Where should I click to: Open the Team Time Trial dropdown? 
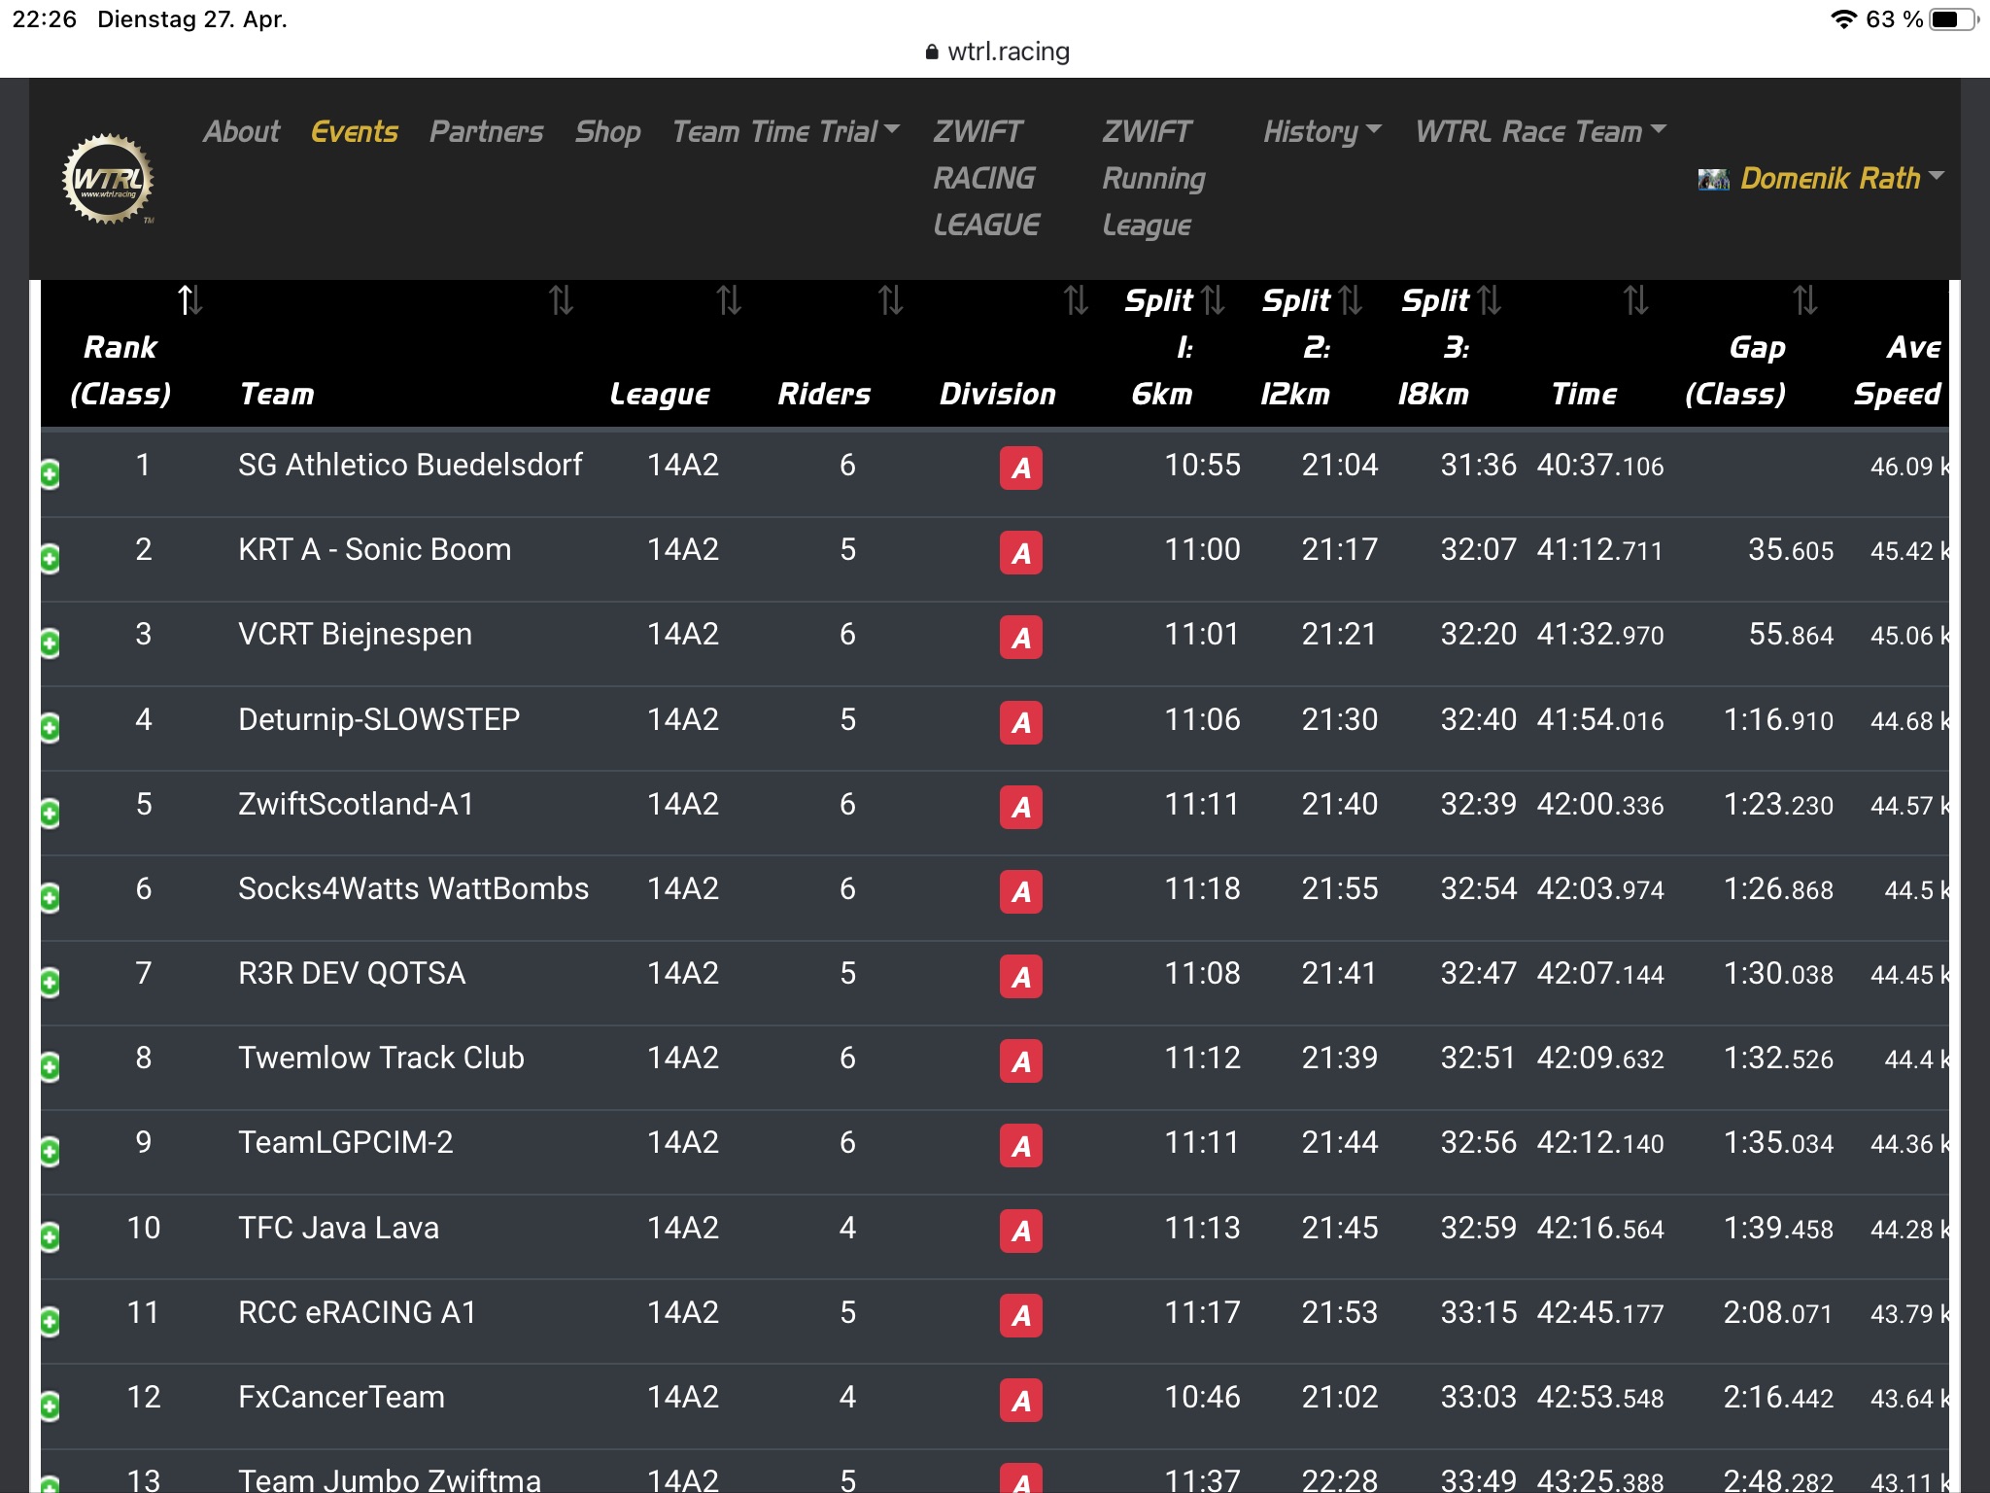coord(785,131)
